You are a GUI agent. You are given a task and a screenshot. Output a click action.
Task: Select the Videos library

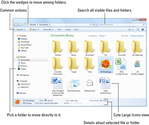22,69
